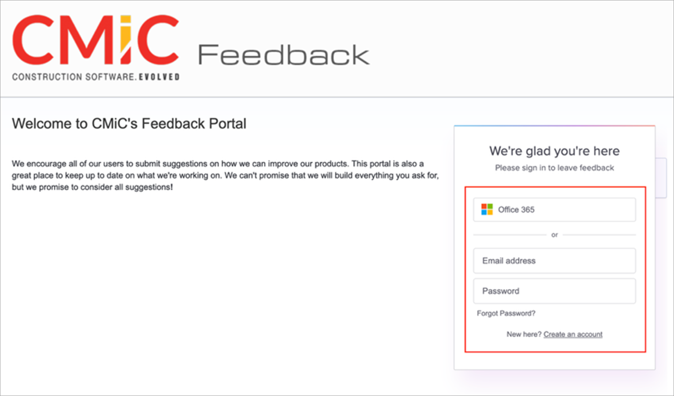Click the intro paragraph about submitting suggestions
The width and height of the screenshot is (674, 396).
click(x=225, y=175)
